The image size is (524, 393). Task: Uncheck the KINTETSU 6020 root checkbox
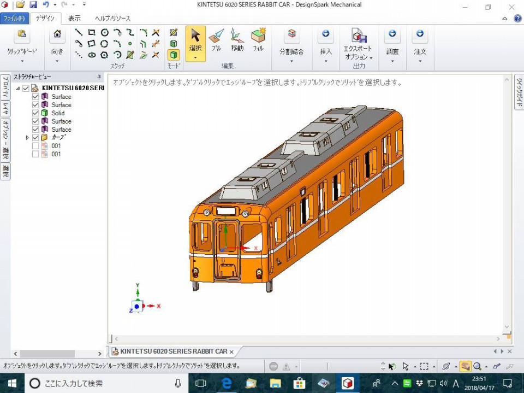coord(26,89)
